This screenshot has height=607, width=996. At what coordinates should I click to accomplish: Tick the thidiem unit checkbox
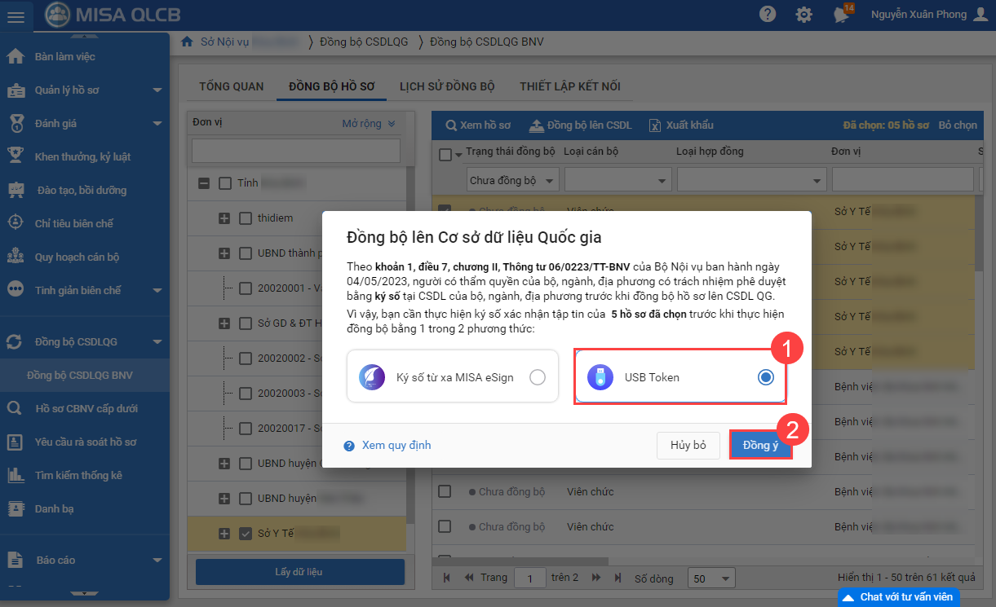coord(246,218)
